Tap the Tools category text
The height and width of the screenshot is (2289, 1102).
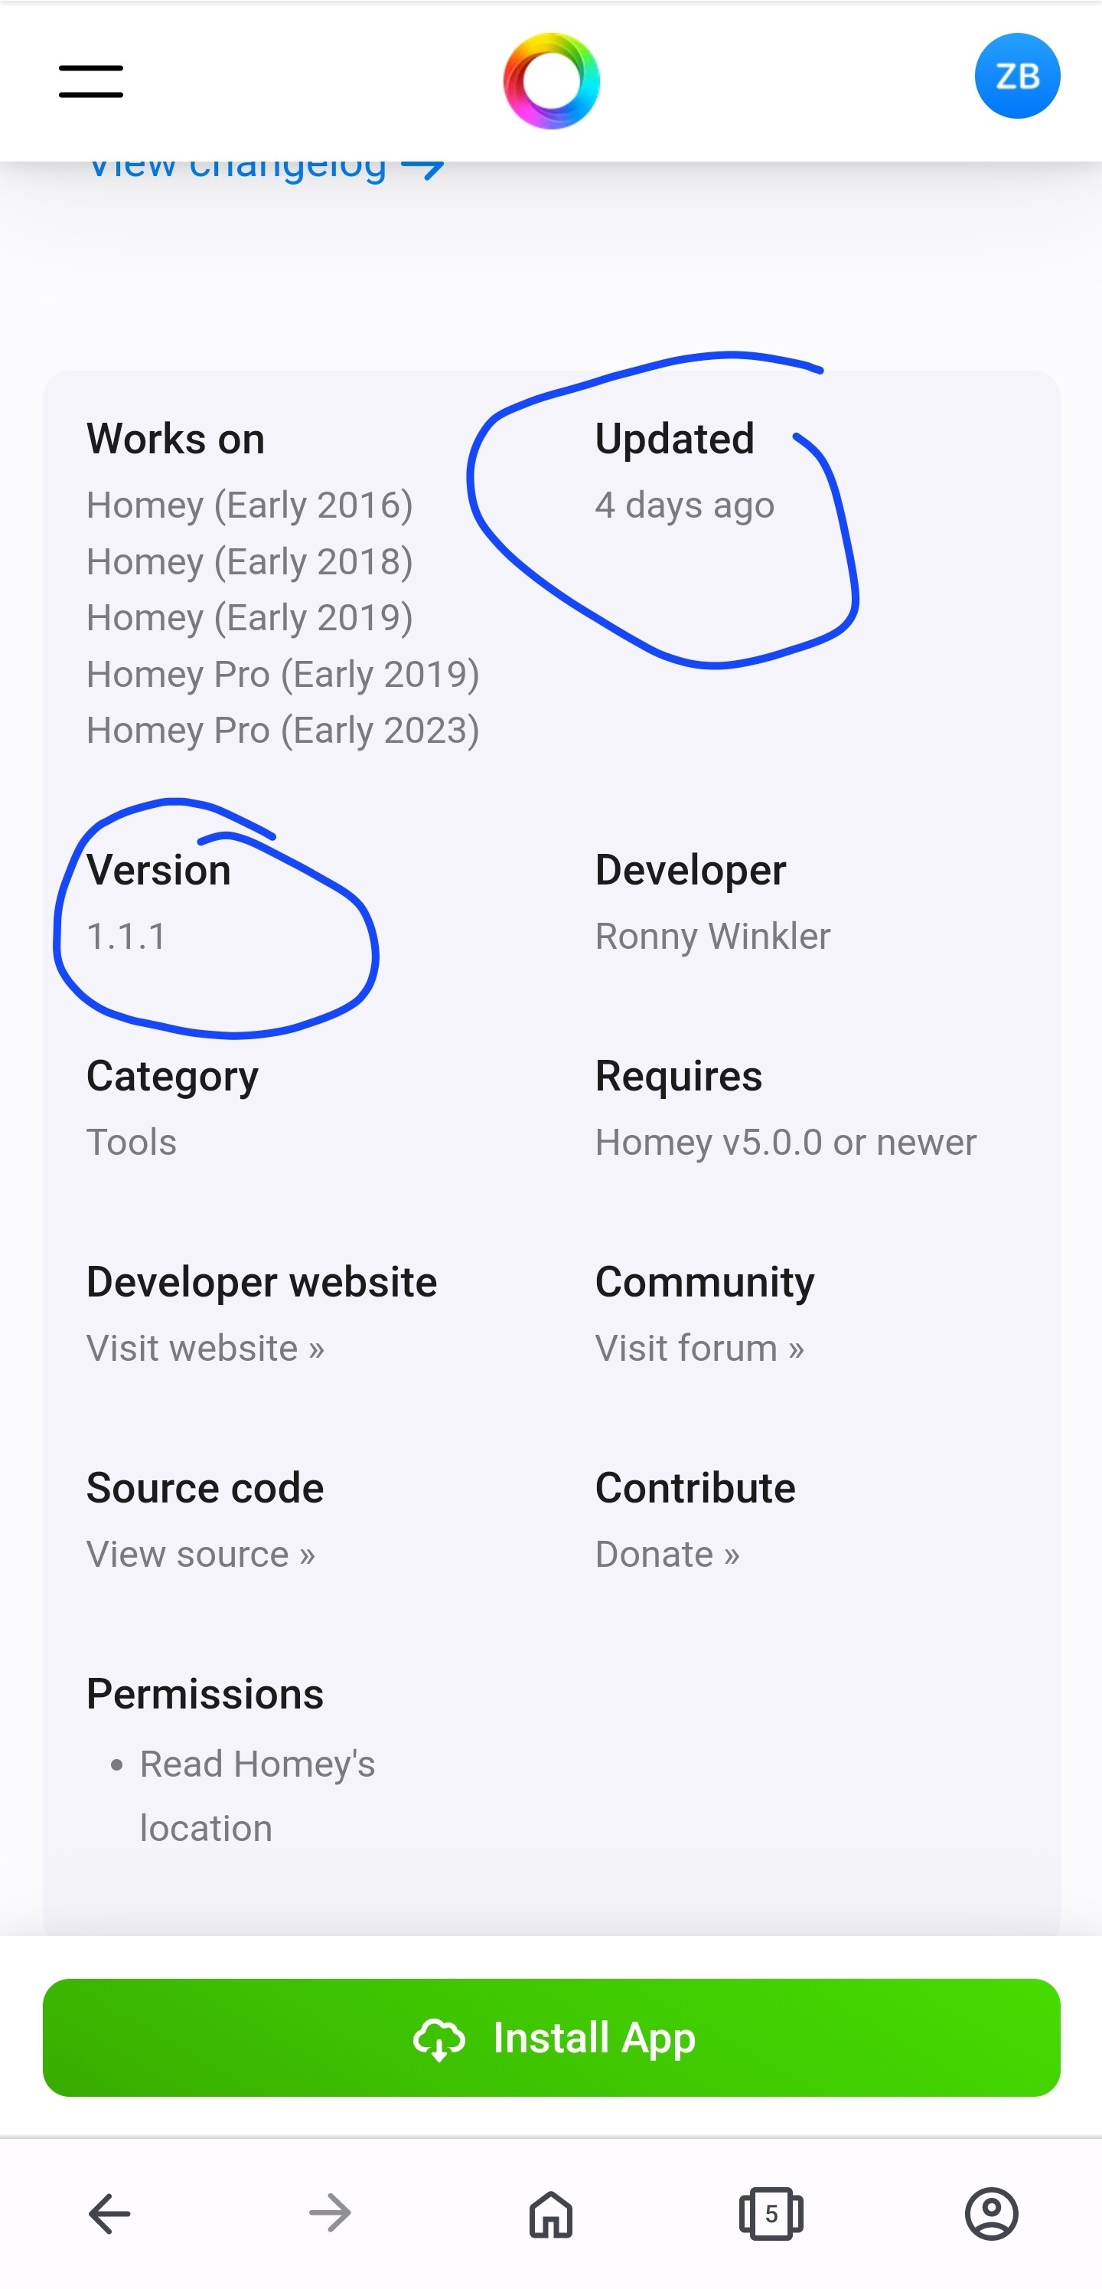pos(132,1142)
